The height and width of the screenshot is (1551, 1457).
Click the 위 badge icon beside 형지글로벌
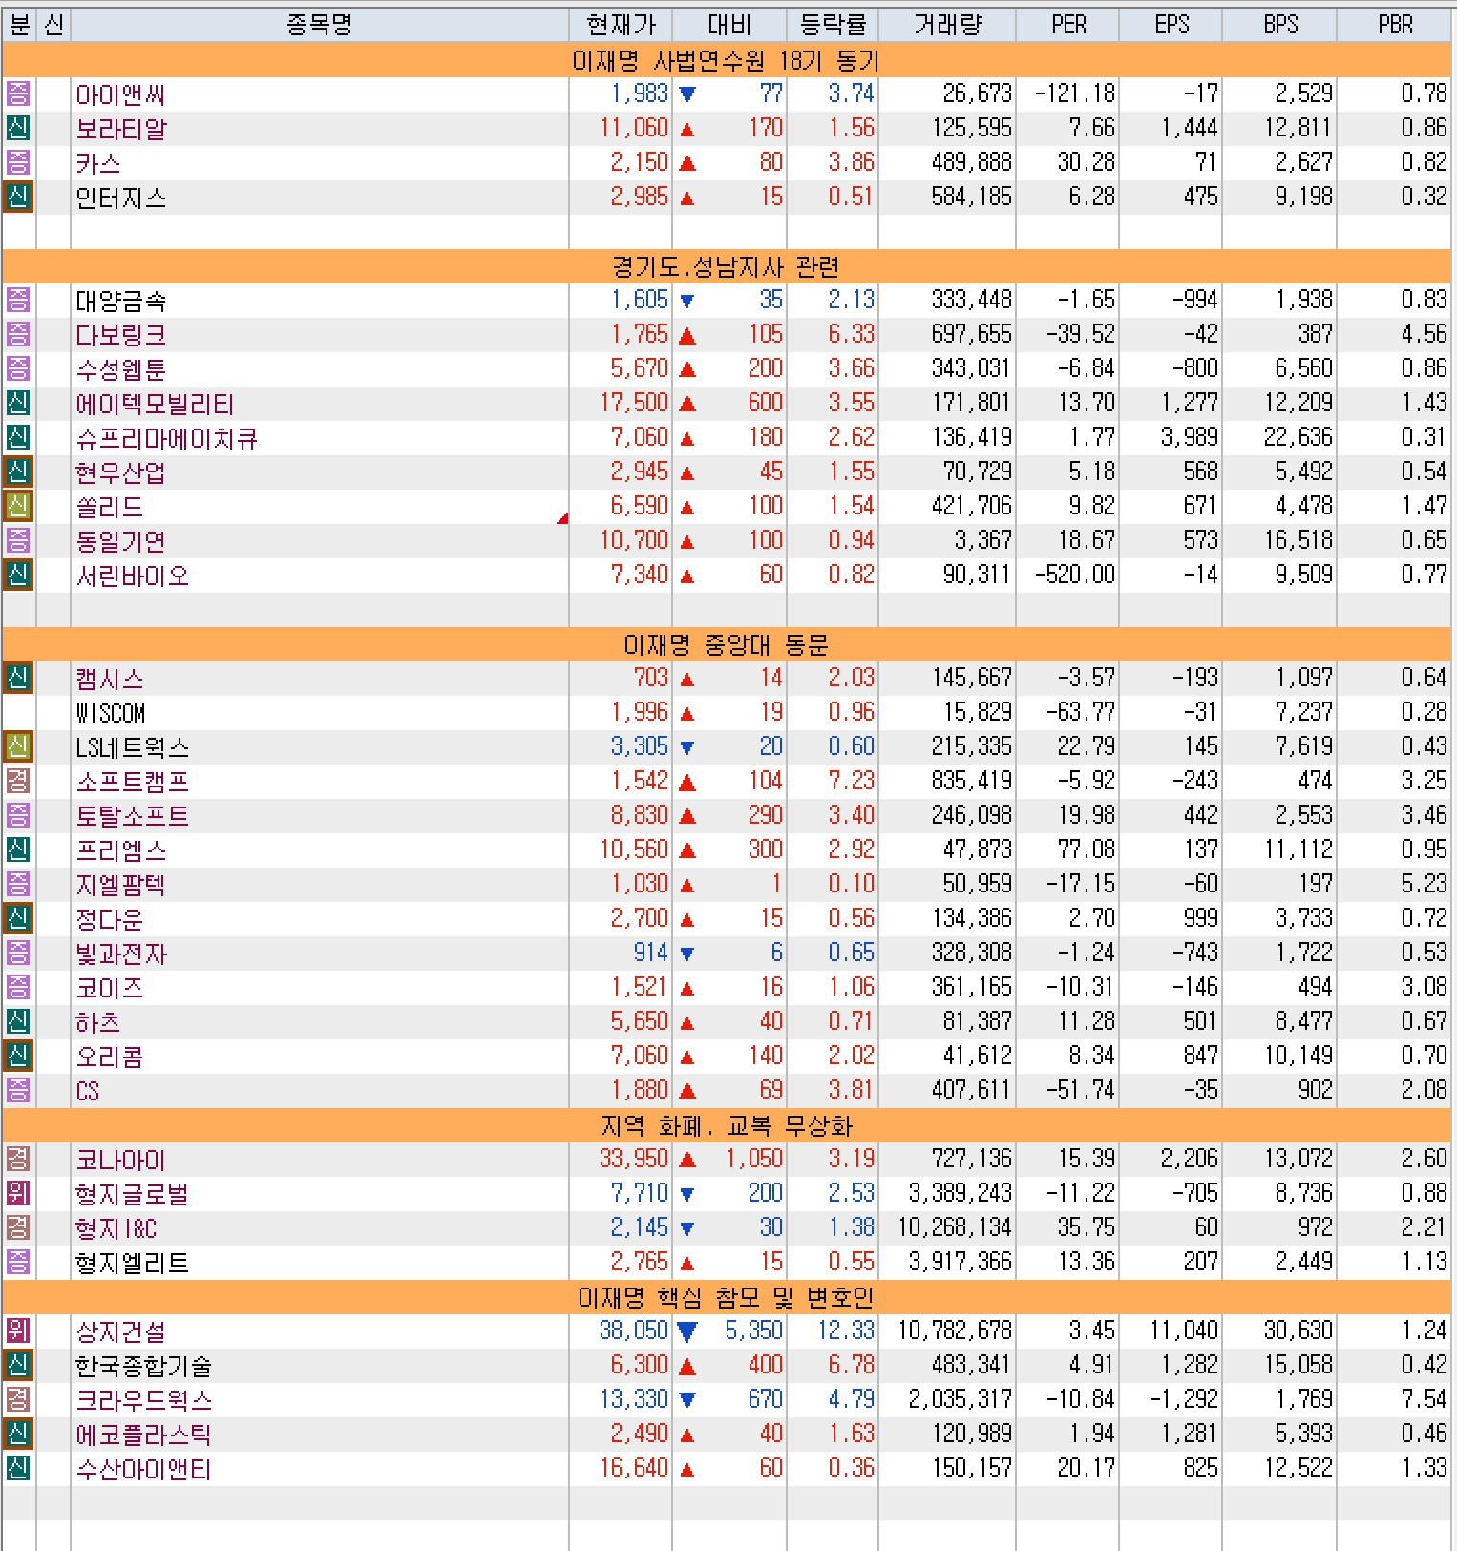click(18, 1194)
